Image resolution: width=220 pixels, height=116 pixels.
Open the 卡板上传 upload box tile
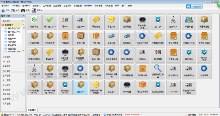click(96, 38)
